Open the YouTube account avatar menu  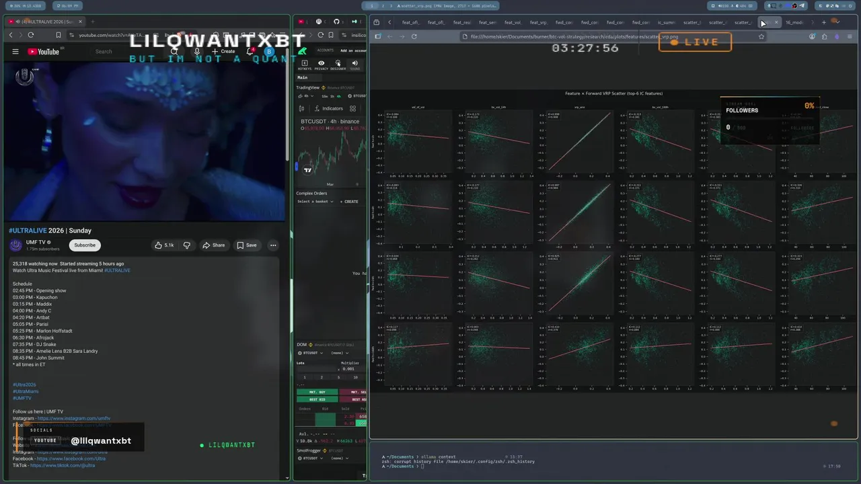[x=269, y=52]
